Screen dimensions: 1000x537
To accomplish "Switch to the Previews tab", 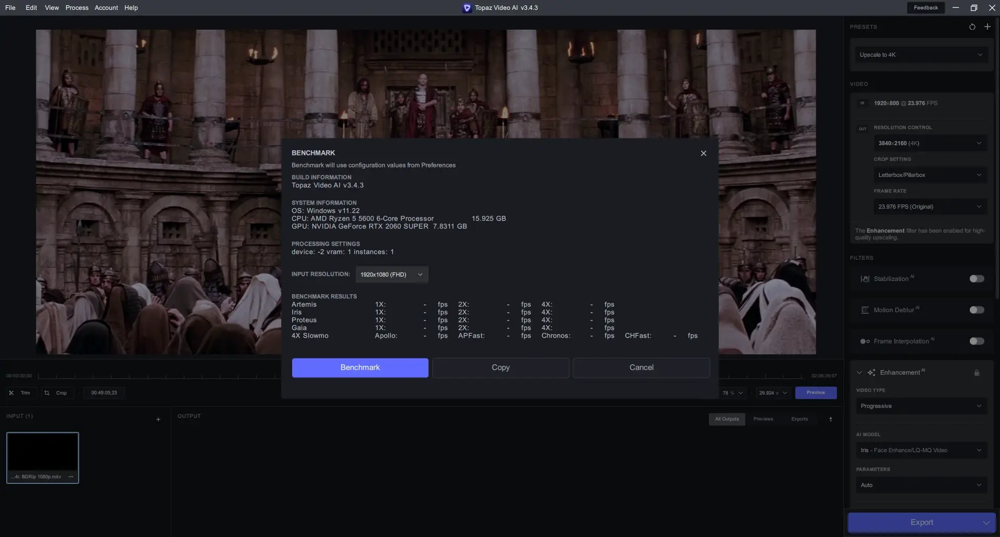I will click(763, 419).
